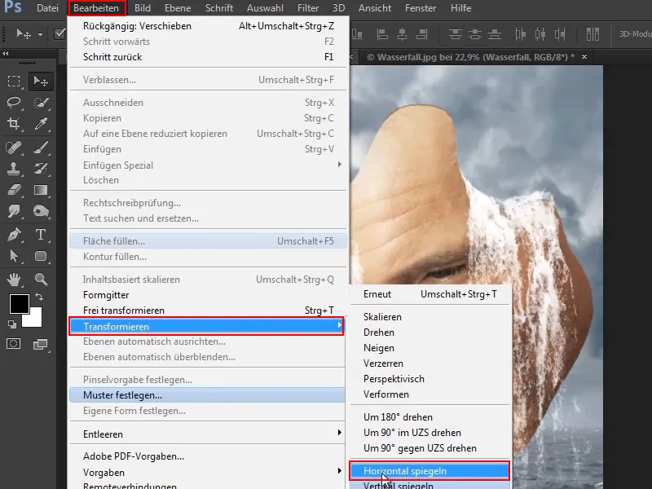Select the Brush tool

(40, 148)
